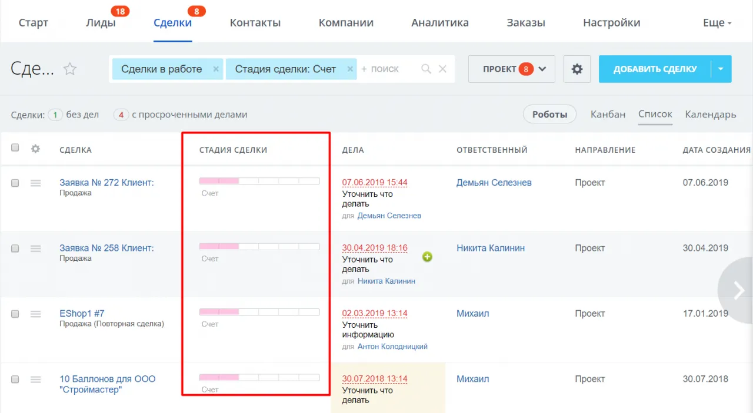Screen dimensions: 753x413
Task: Click the green plus icon for Заявка № 258
Action: click(x=427, y=257)
